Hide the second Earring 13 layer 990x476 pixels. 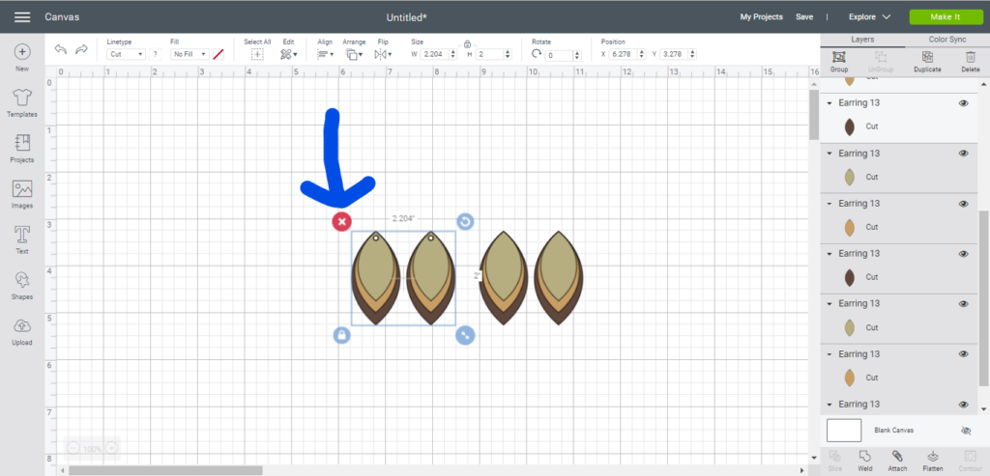coord(964,154)
